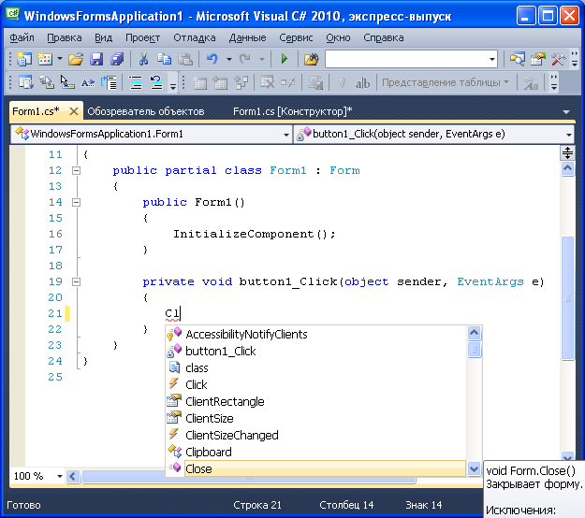Click the Display Quick Info icon
The height and width of the screenshot is (518, 585).
(x=67, y=82)
